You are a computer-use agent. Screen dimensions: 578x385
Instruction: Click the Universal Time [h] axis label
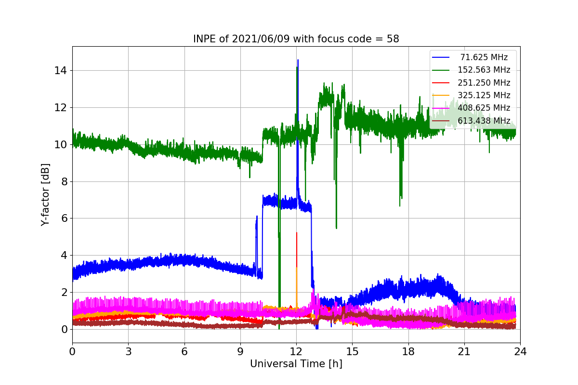[296, 364]
